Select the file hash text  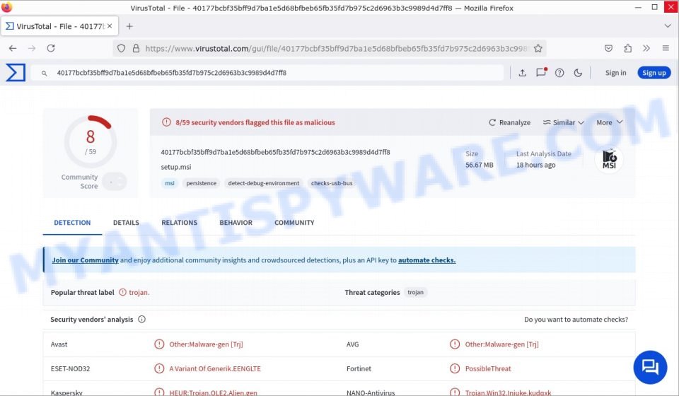(275, 152)
